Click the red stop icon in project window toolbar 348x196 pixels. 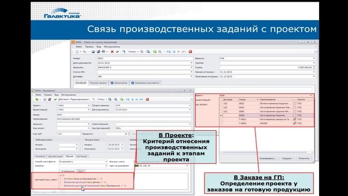[x=147, y=99]
